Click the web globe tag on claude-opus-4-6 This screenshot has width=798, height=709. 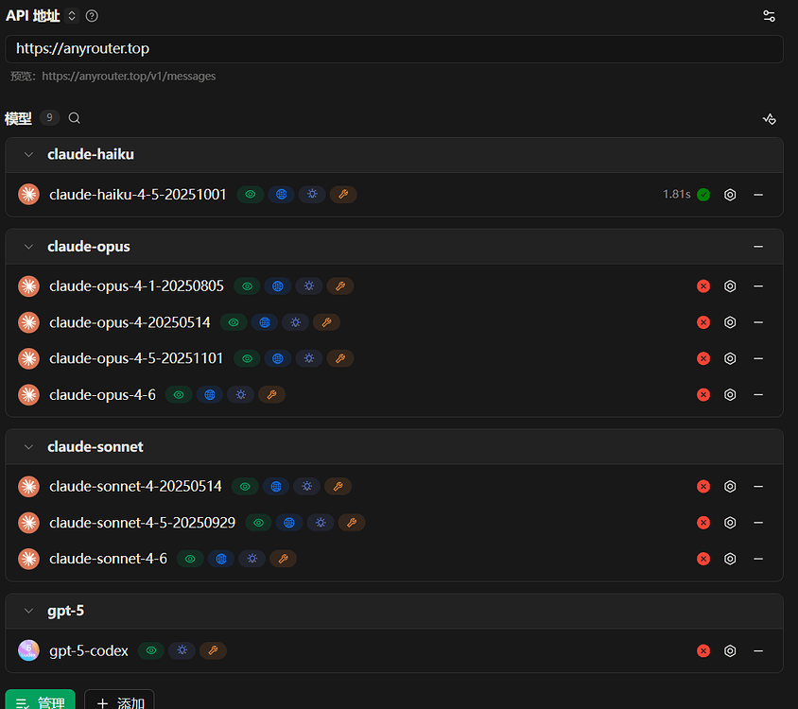pos(210,394)
